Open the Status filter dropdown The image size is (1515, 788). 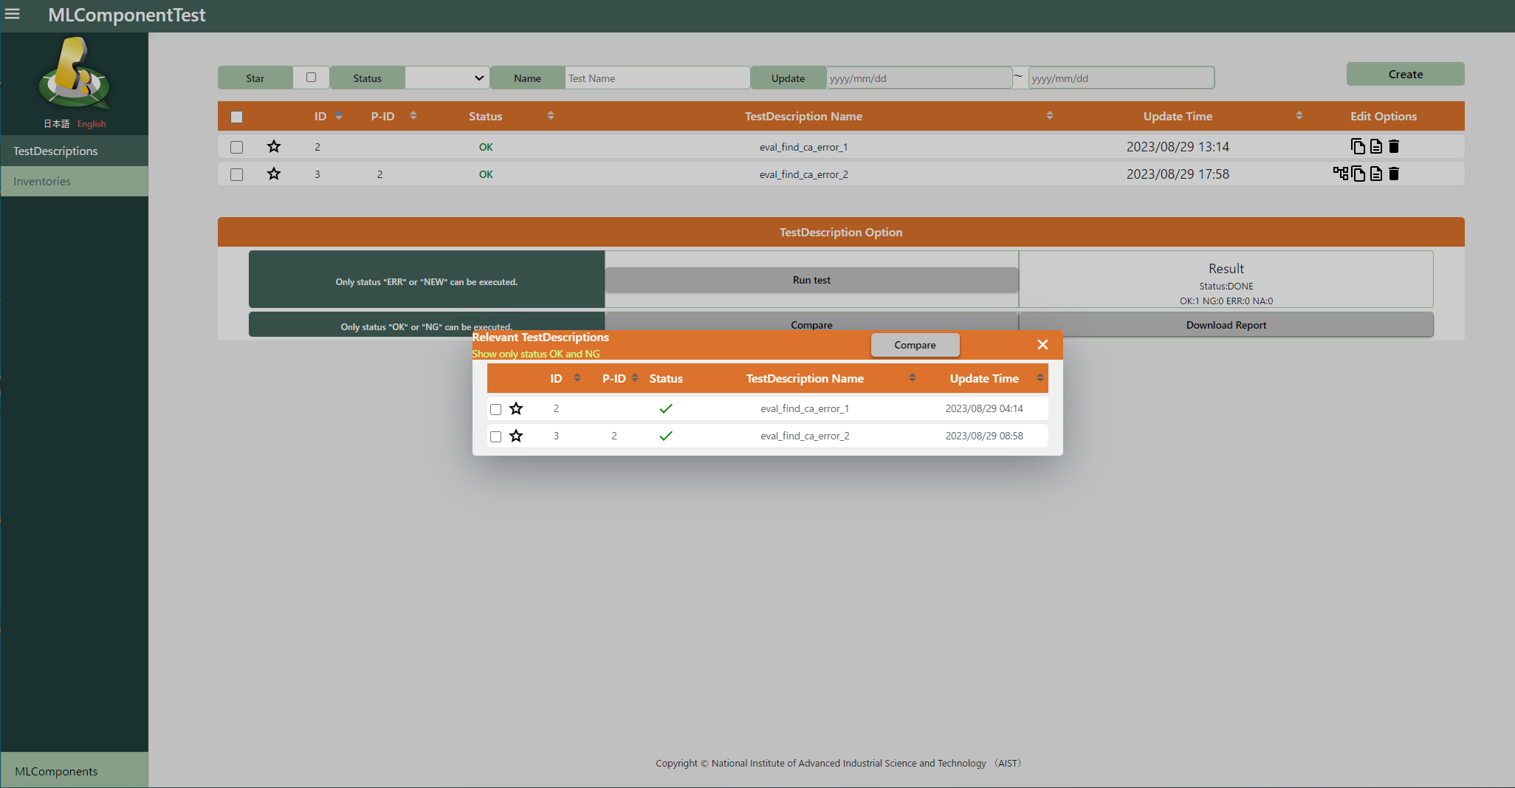pos(447,78)
